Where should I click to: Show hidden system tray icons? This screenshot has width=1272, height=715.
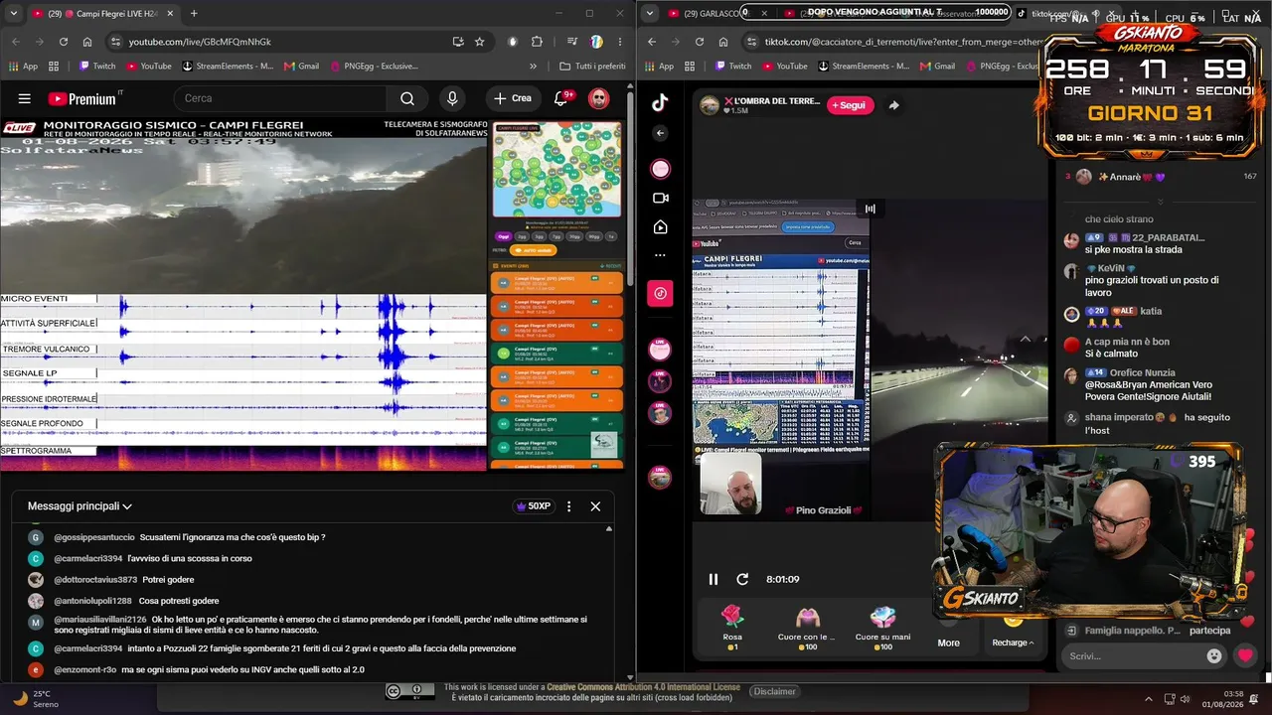pyautogui.click(x=1149, y=698)
